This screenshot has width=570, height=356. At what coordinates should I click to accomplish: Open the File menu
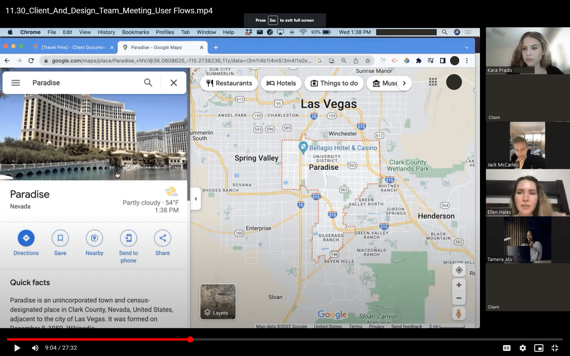pyautogui.click(x=52, y=32)
